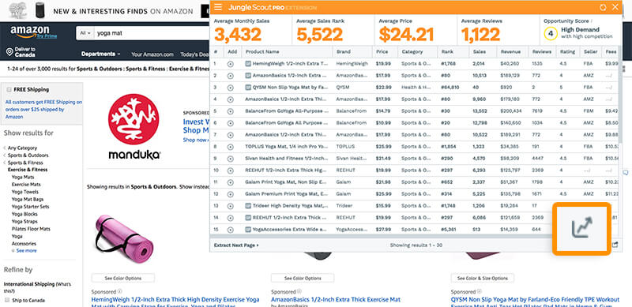This screenshot has height=307, width=632.
Task: Click icon before AmazonBasics name in row 2
Action: coord(248,75)
